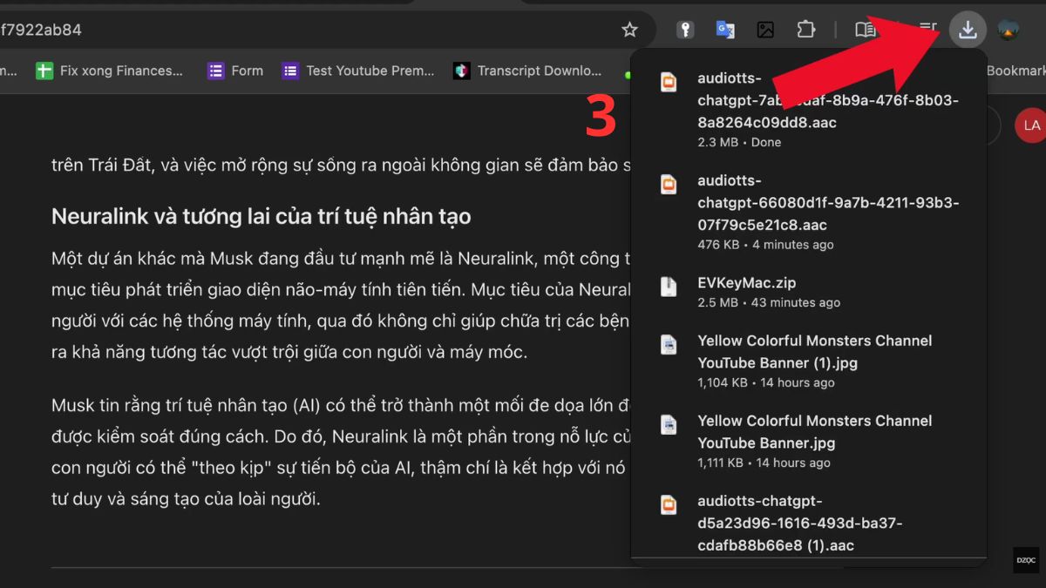The height and width of the screenshot is (588, 1046).
Task: Open the Transcript Downlo... bookmark
Action: [527, 71]
